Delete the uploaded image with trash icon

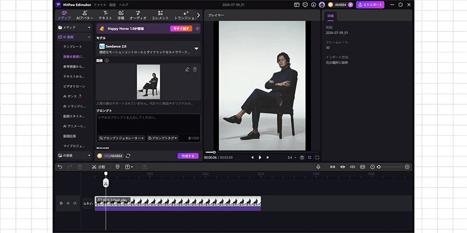coord(195,69)
